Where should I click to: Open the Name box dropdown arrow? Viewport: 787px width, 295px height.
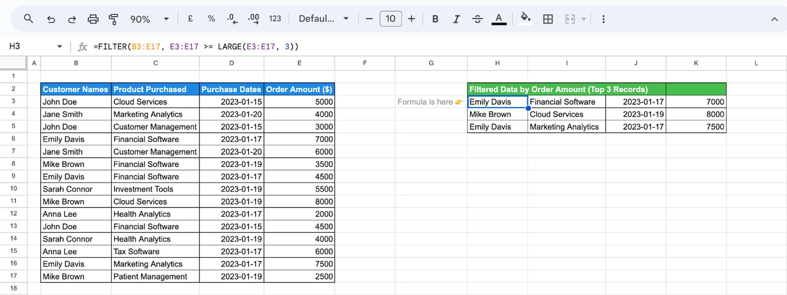coord(59,47)
